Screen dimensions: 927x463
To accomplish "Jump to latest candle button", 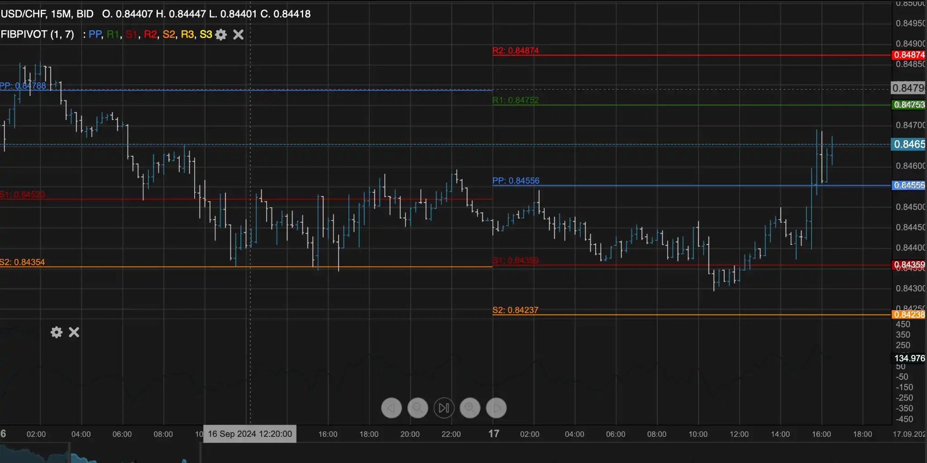I will pos(444,408).
